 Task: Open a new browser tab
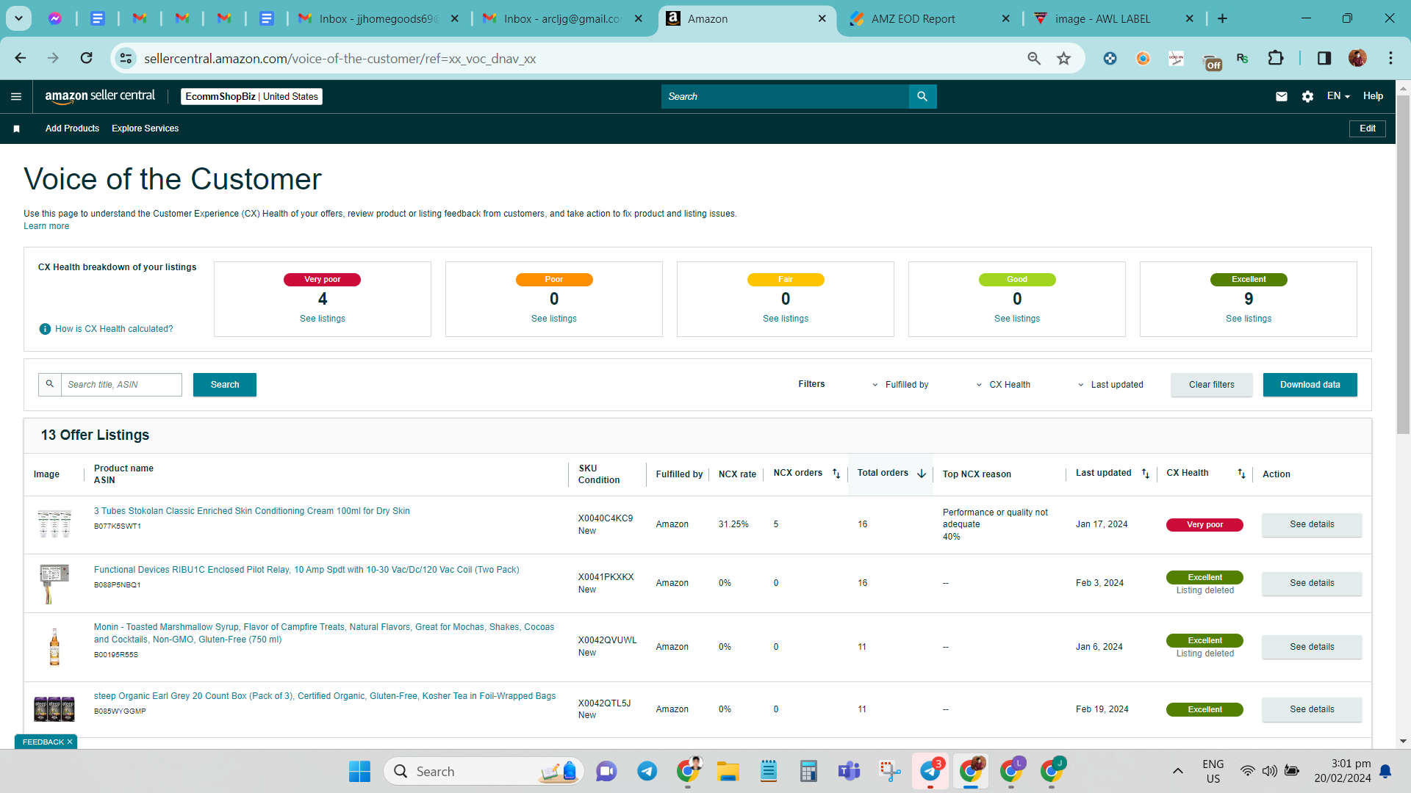click(x=1222, y=18)
